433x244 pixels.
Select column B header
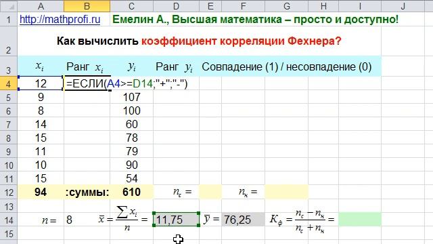pyautogui.click(x=87, y=6)
